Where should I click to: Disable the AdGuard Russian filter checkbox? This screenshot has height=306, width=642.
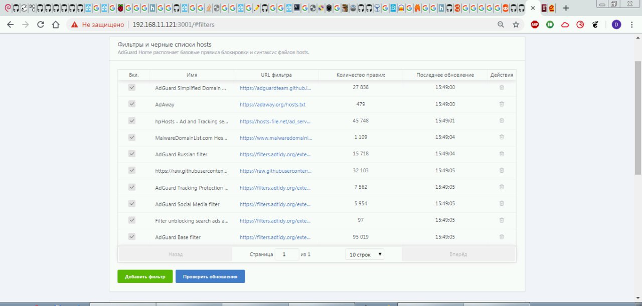click(132, 154)
